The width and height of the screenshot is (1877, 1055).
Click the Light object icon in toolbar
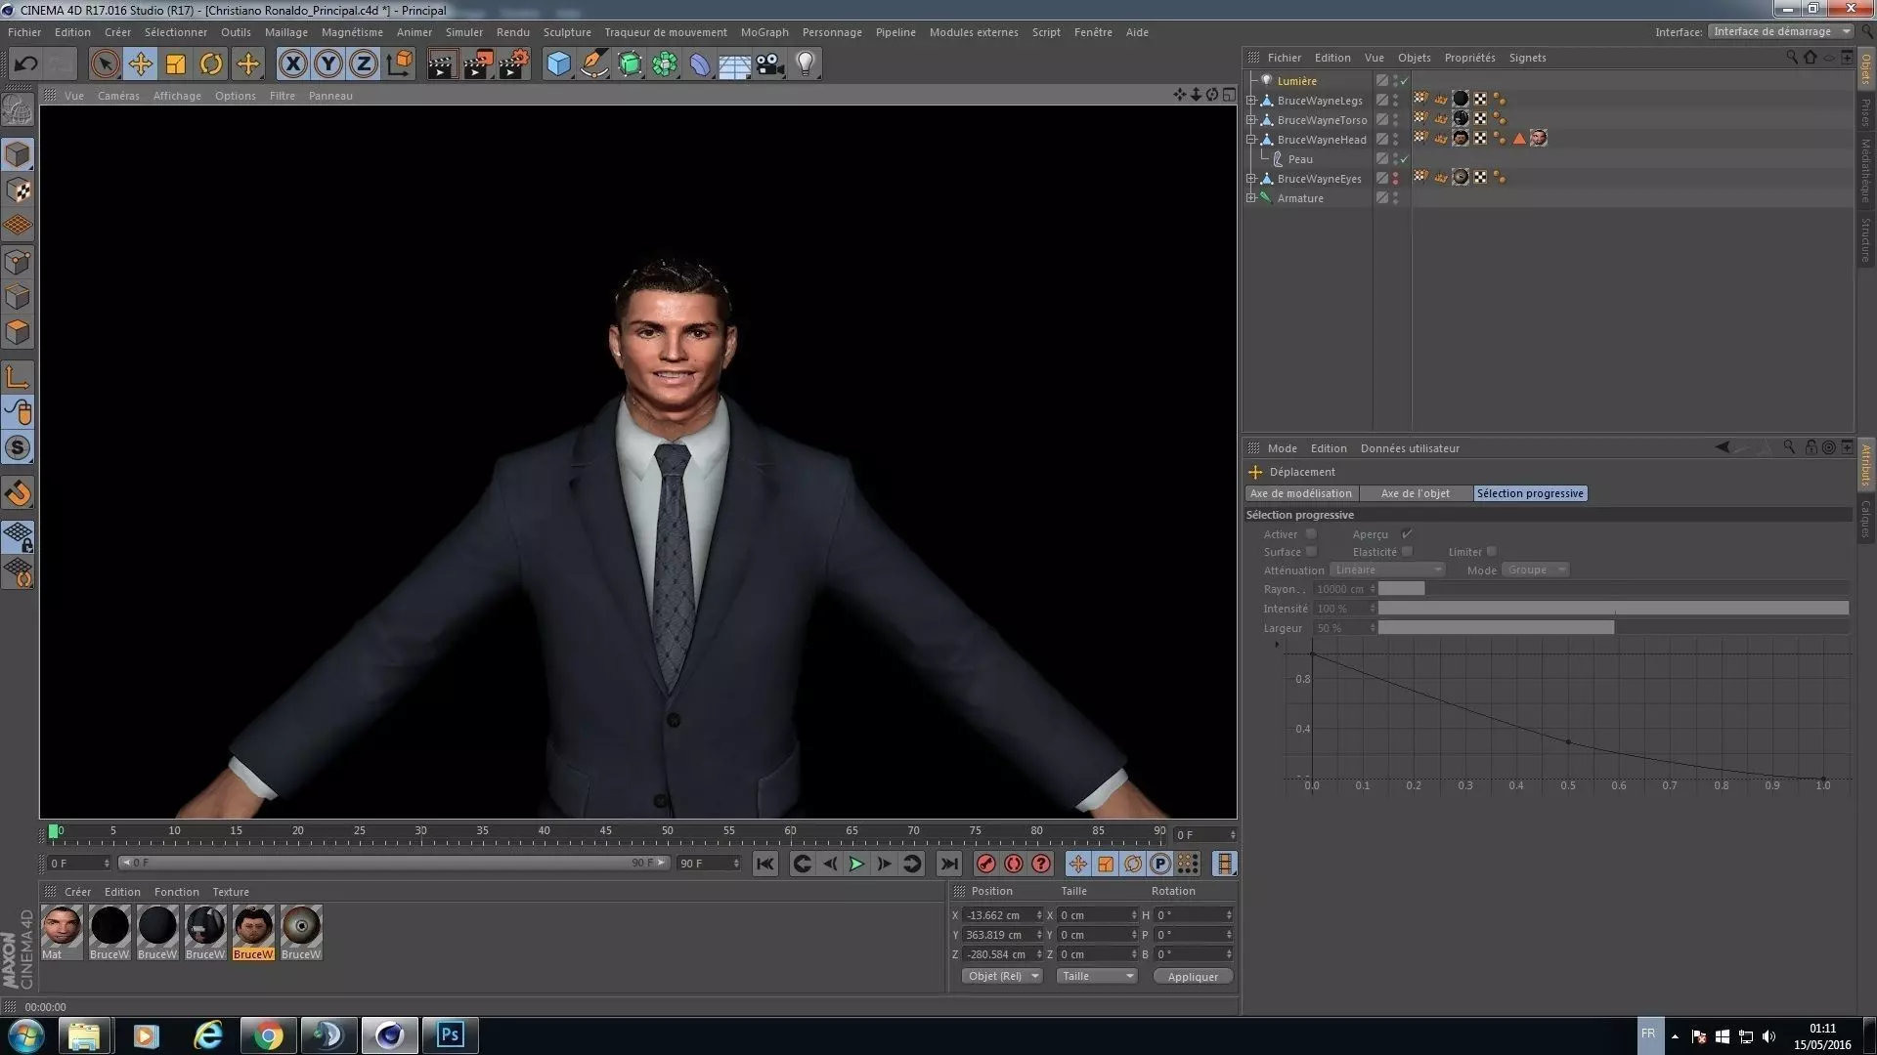click(x=806, y=64)
